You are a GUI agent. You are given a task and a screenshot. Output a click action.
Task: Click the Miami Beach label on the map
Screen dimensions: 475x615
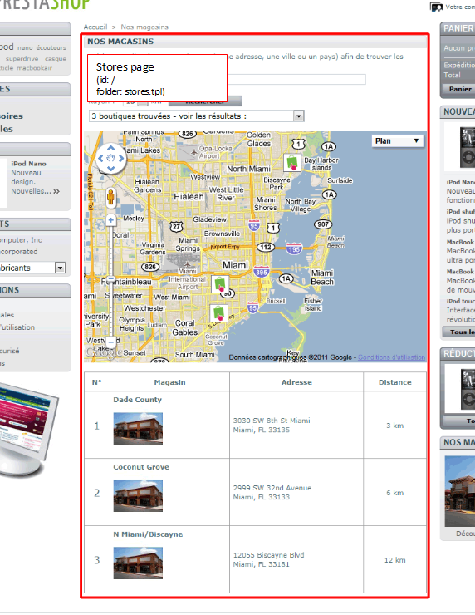pyautogui.click(x=322, y=278)
